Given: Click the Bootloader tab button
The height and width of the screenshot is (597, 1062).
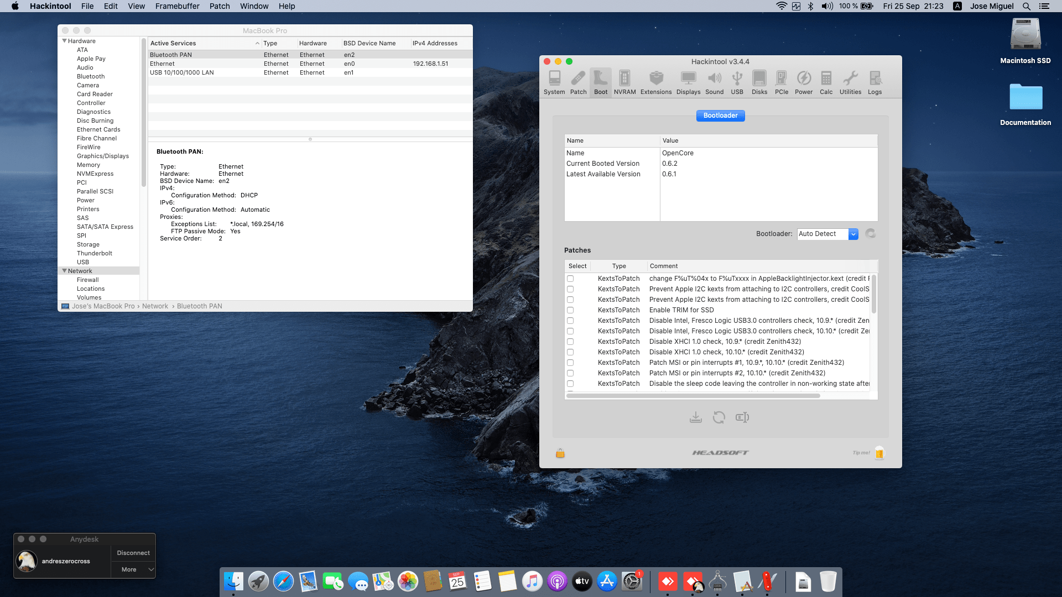Looking at the screenshot, I should (720, 116).
